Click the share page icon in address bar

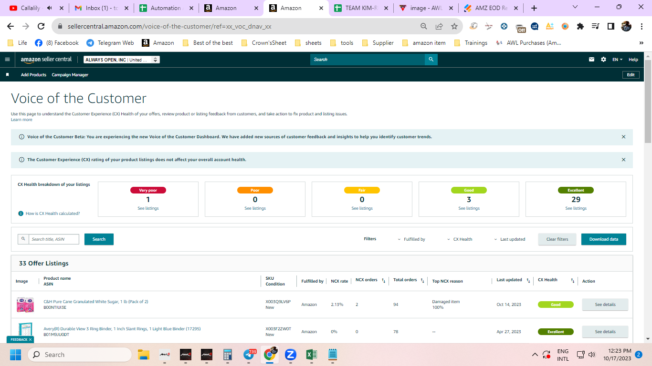[439, 26]
